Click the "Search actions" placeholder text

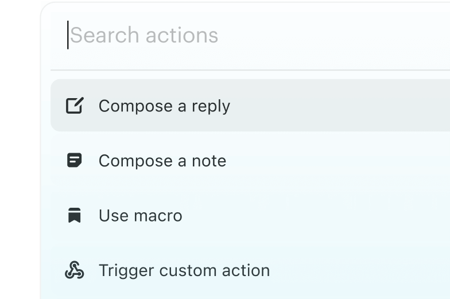[x=144, y=36]
